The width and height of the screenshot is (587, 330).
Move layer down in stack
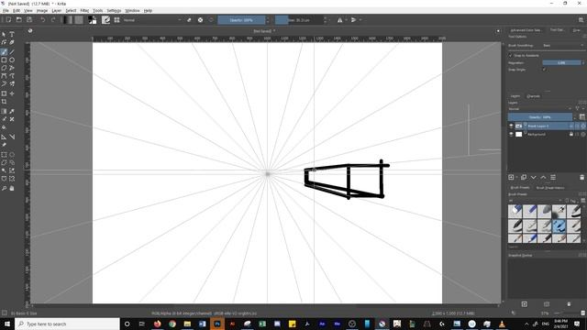coord(534,177)
